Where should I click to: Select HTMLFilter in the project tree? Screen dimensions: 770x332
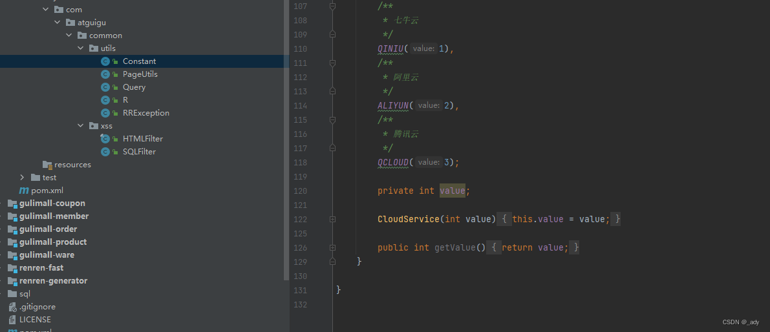[x=143, y=139]
